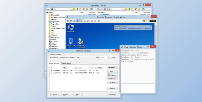
Task: Select John Smith session row
Action: pos(78,71)
